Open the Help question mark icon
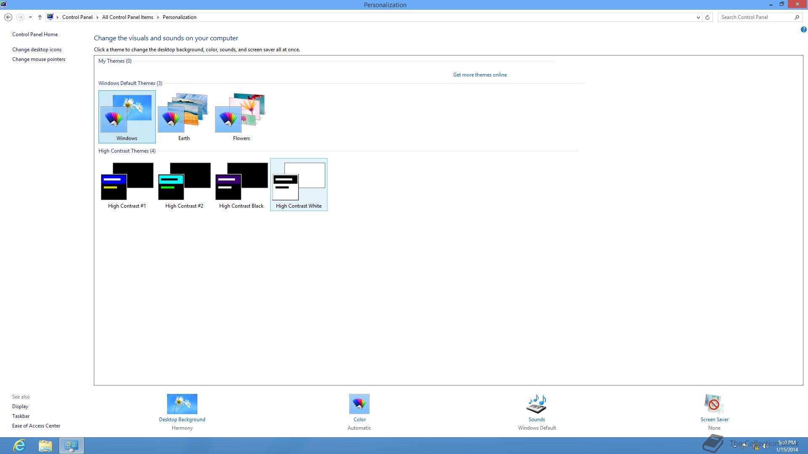This screenshot has height=454, width=808. pyautogui.click(x=803, y=29)
